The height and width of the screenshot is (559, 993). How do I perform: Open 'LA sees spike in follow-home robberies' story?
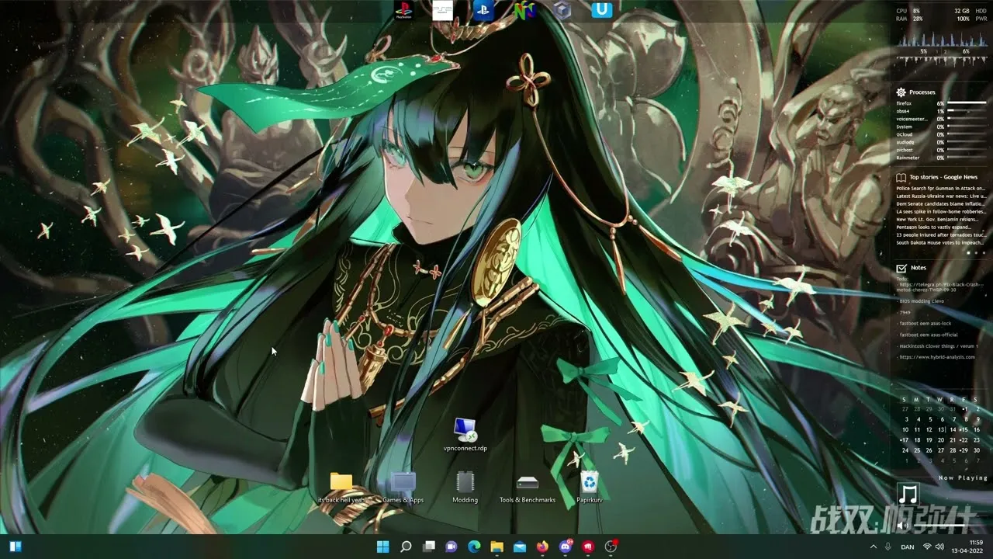coord(941,211)
